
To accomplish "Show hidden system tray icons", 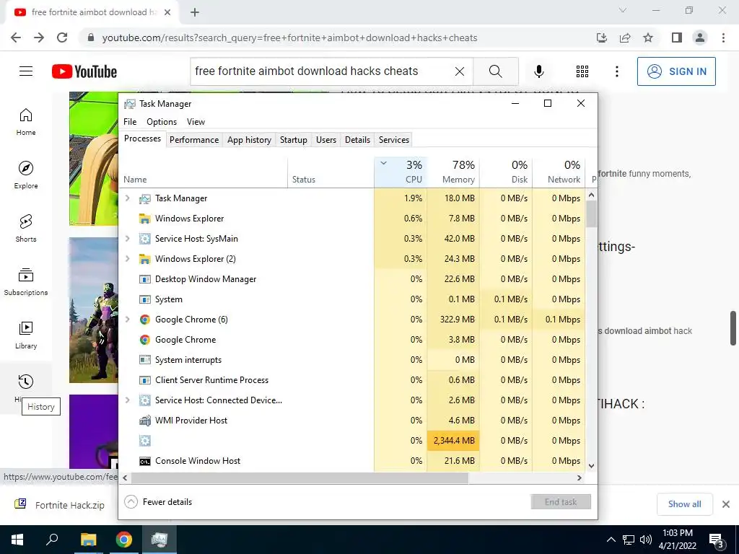I will point(611,540).
